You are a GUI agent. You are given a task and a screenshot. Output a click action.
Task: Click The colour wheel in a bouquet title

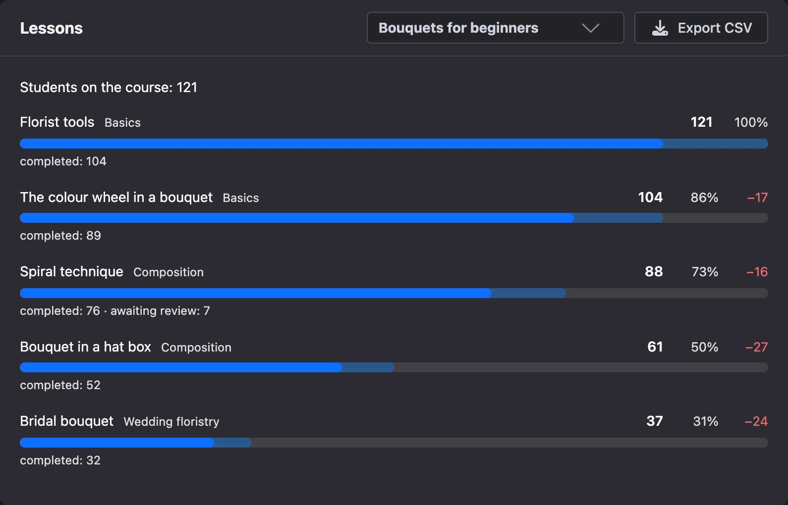[x=116, y=197]
